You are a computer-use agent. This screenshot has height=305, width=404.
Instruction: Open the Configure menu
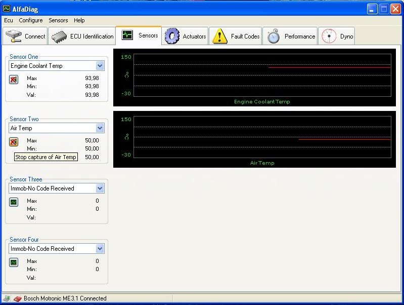pyautogui.click(x=31, y=20)
